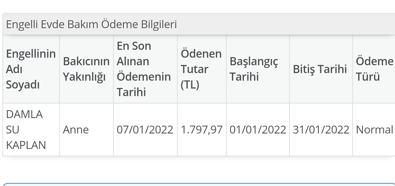This screenshot has height=186, width=395.
Task: Select the Engellinin Adı Soyadı column header
Action: 31,69
